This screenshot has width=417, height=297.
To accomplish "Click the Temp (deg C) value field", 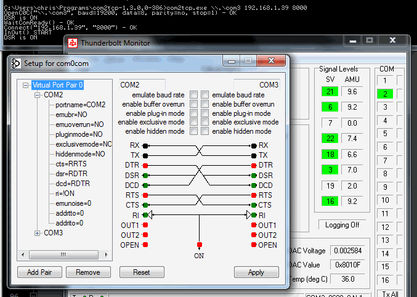I will point(347,279).
